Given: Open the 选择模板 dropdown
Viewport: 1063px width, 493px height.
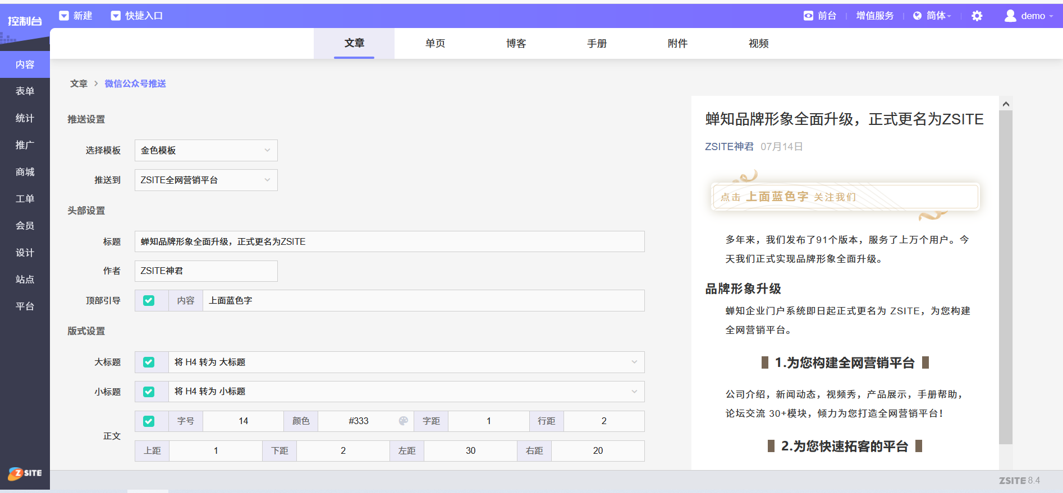Looking at the screenshot, I should point(206,150).
